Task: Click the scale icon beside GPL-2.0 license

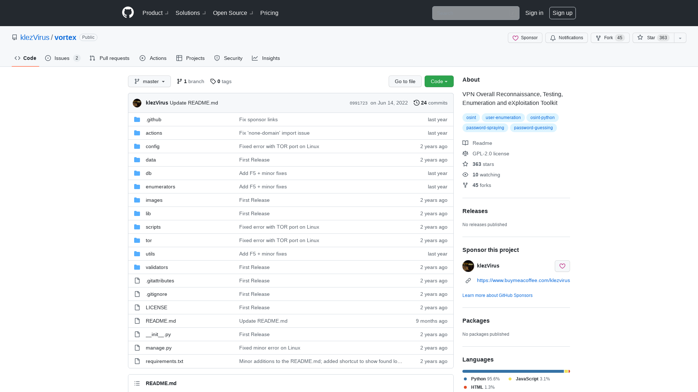Action: point(465,154)
